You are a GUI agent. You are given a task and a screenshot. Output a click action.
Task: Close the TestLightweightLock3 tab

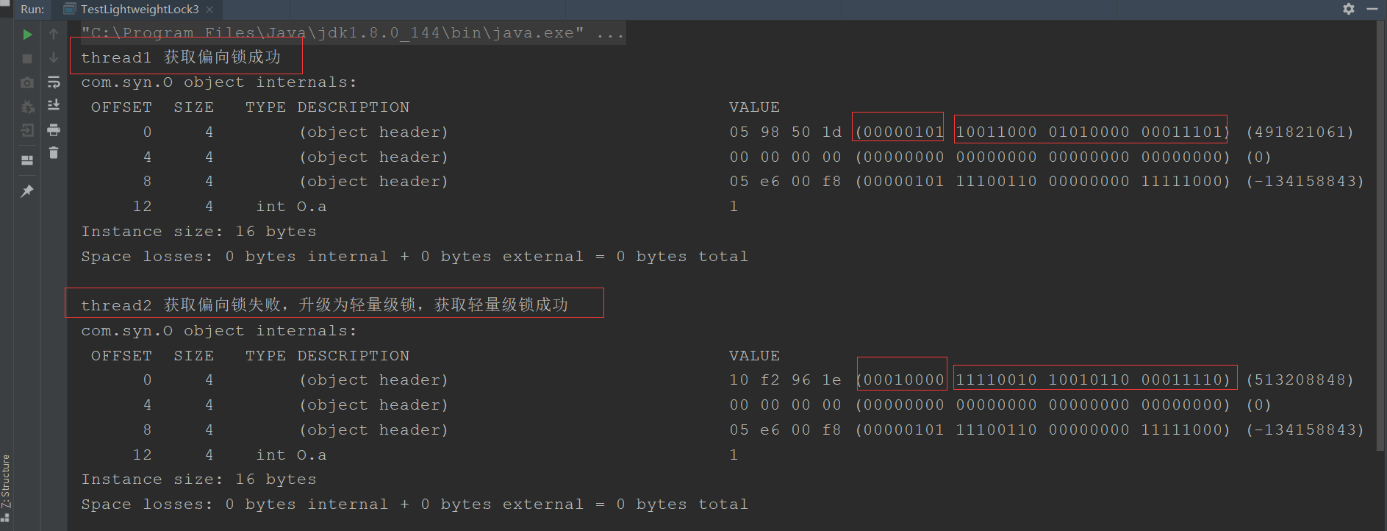pos(209,10)
